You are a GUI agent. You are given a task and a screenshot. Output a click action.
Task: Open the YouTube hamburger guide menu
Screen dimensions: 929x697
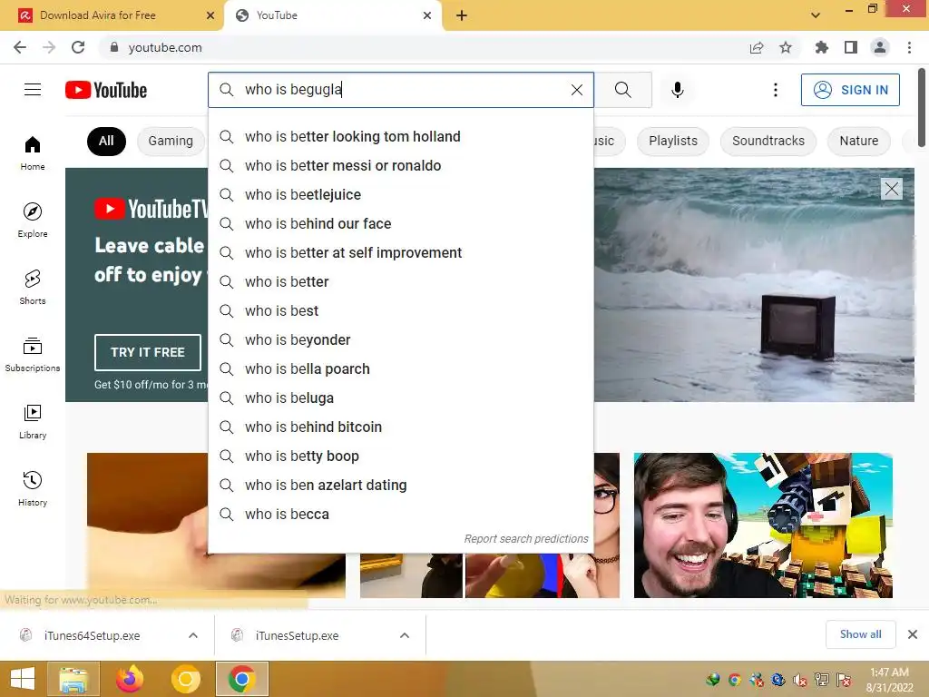pos(33,90)
